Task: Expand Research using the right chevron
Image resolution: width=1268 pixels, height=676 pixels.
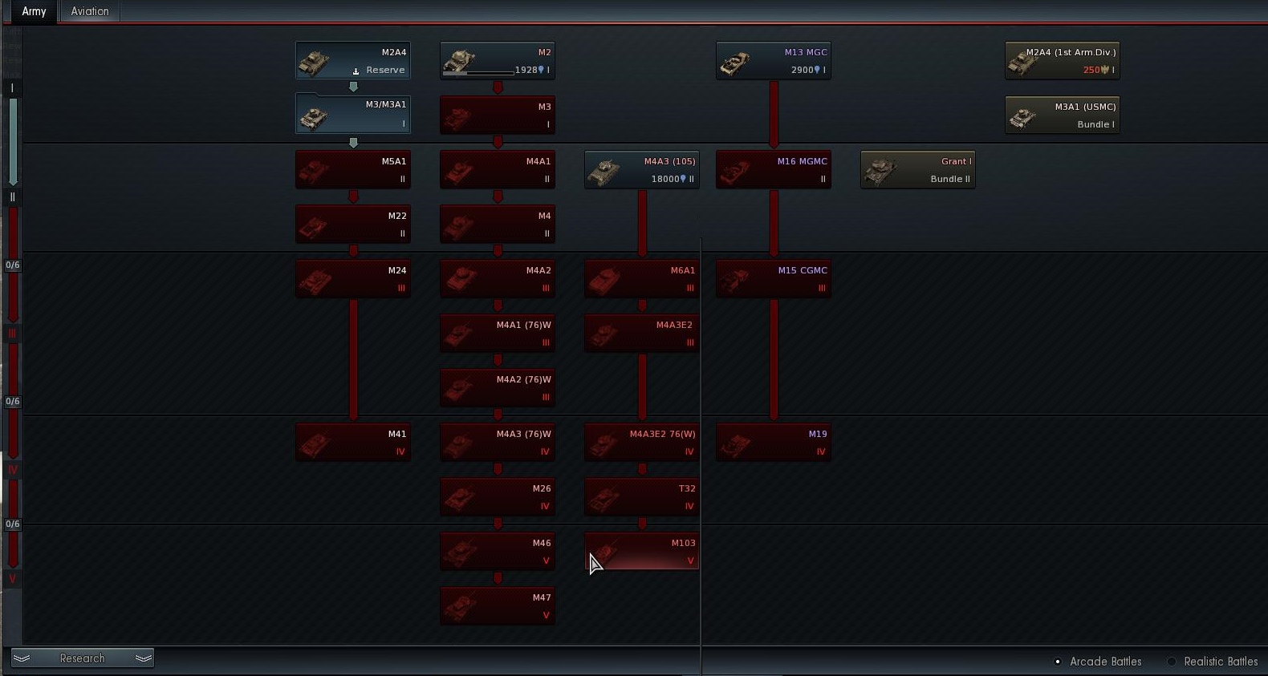Action: (144, 658)
